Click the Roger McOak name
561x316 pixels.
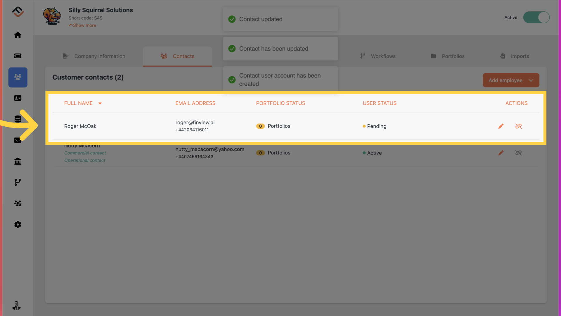[80, 126]
